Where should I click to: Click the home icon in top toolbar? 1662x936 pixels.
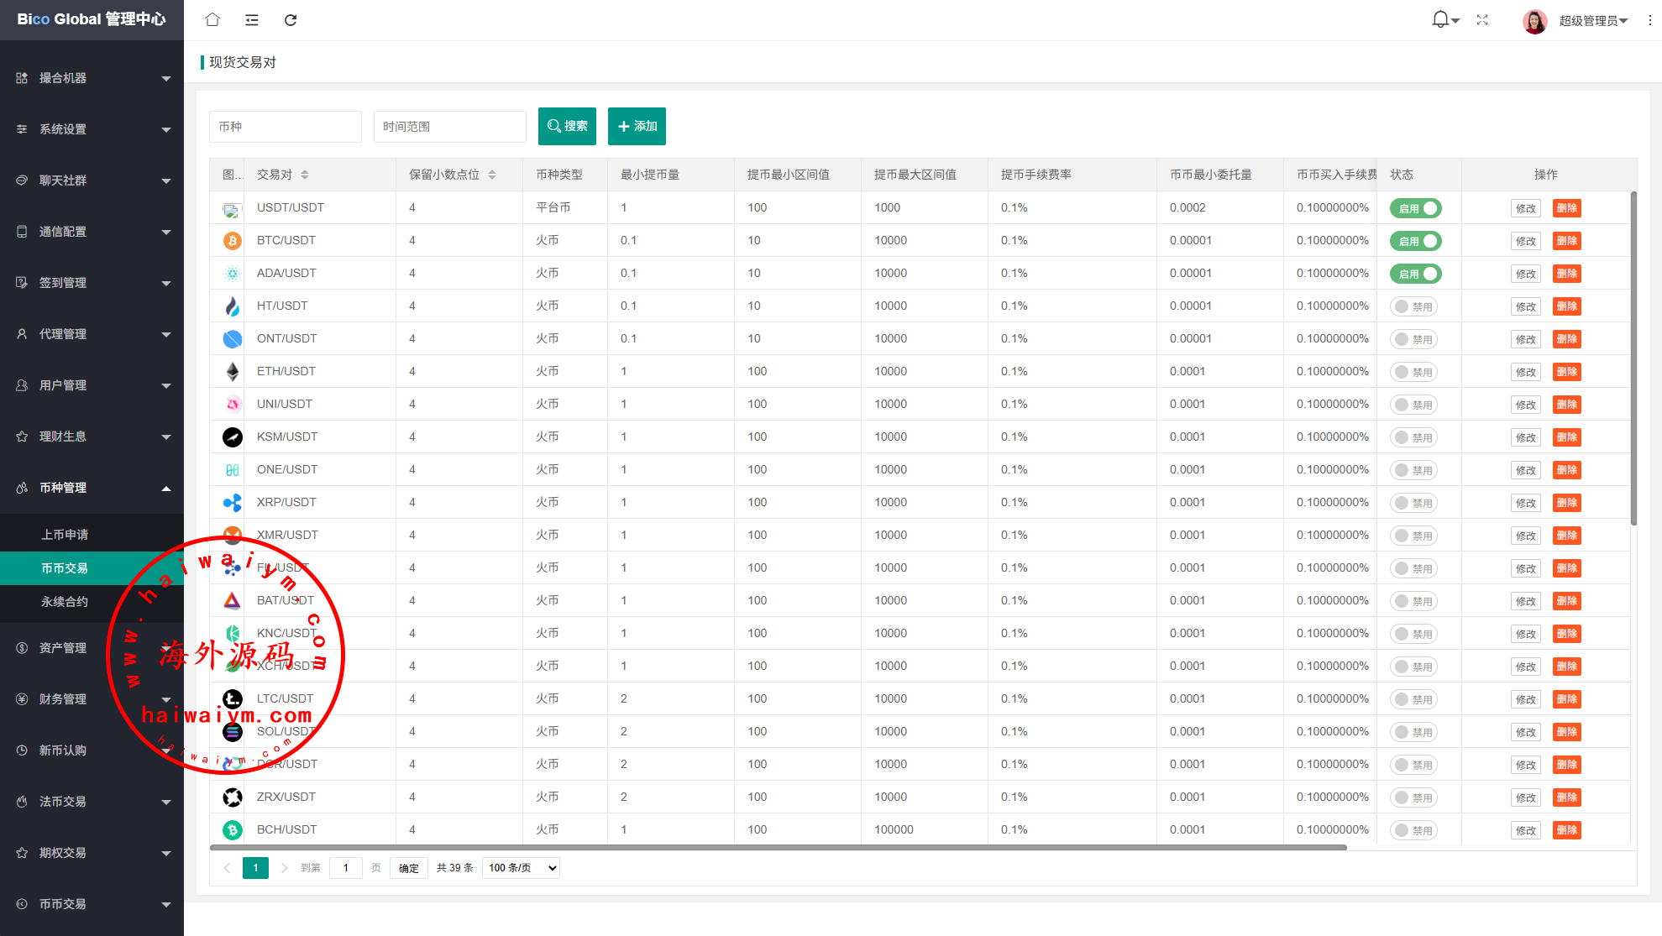[x=212, y=19]
